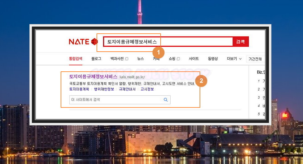Click the new-window icon next to 쇼핑
This screenshot has width=303, height=164.
178,59
